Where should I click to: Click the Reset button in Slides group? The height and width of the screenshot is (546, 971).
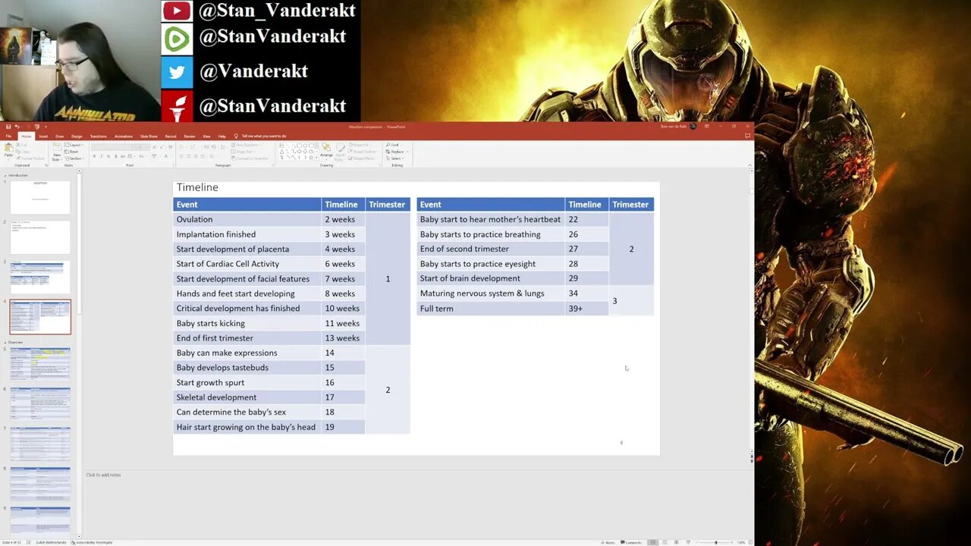[x=73, y=152]
